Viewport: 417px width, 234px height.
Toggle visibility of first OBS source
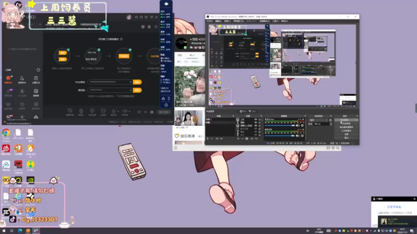256,120
